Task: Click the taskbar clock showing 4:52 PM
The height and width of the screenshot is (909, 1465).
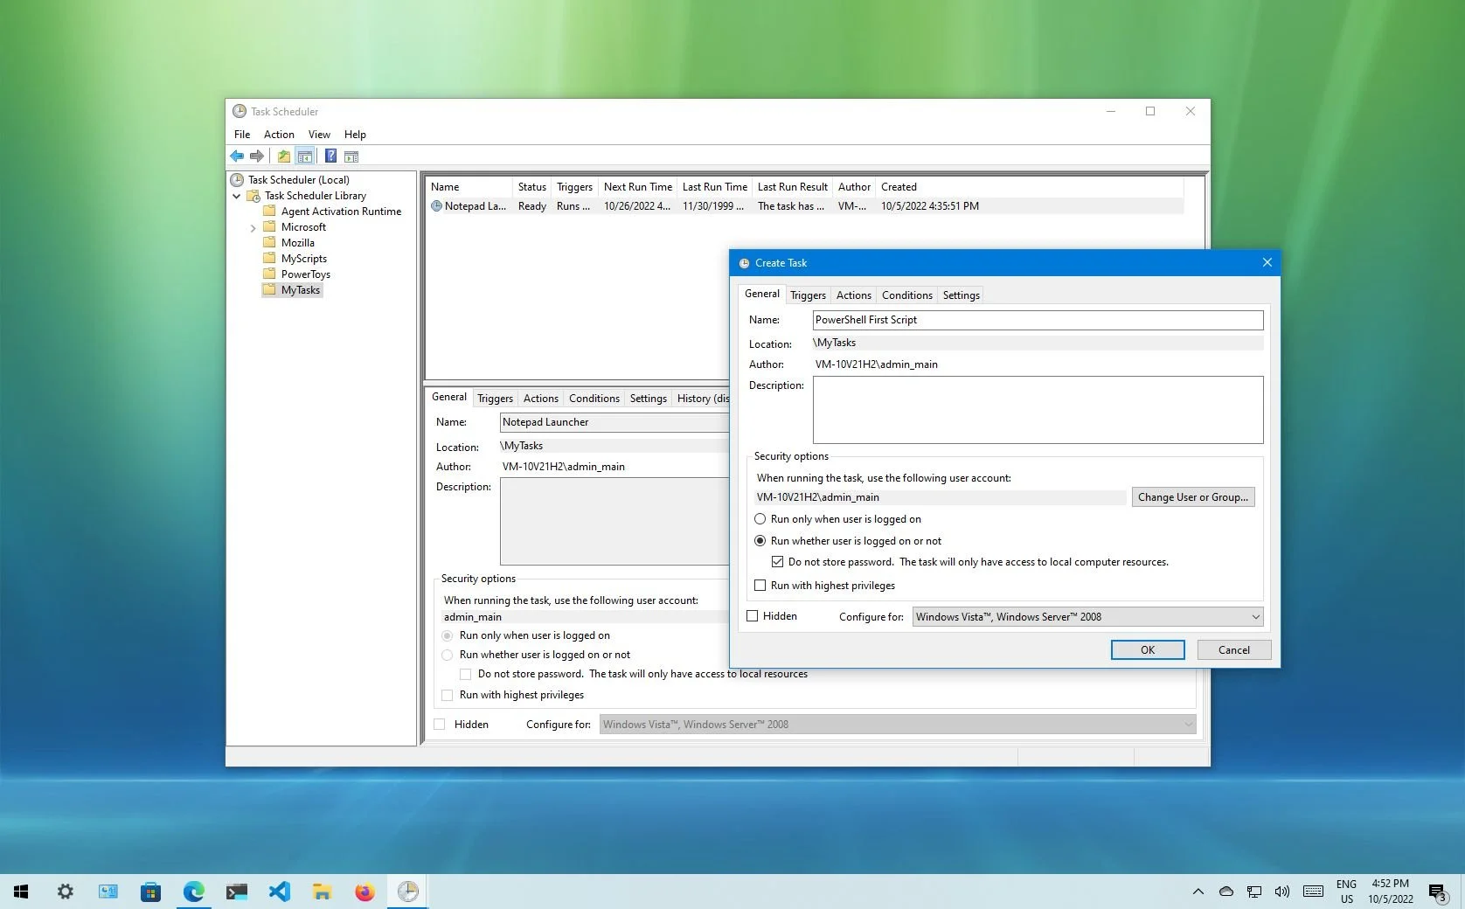Action: pyautogui.click(x=1390, y=892)
